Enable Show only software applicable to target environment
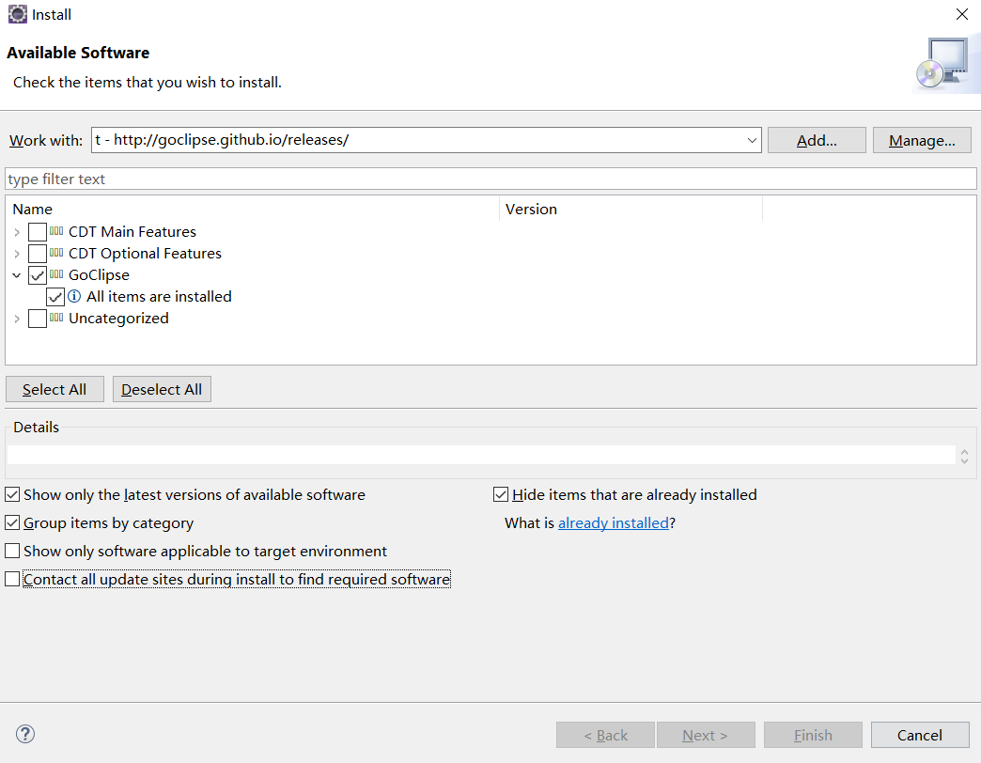Viewport: 981px width, 763px height. (12, 551)
